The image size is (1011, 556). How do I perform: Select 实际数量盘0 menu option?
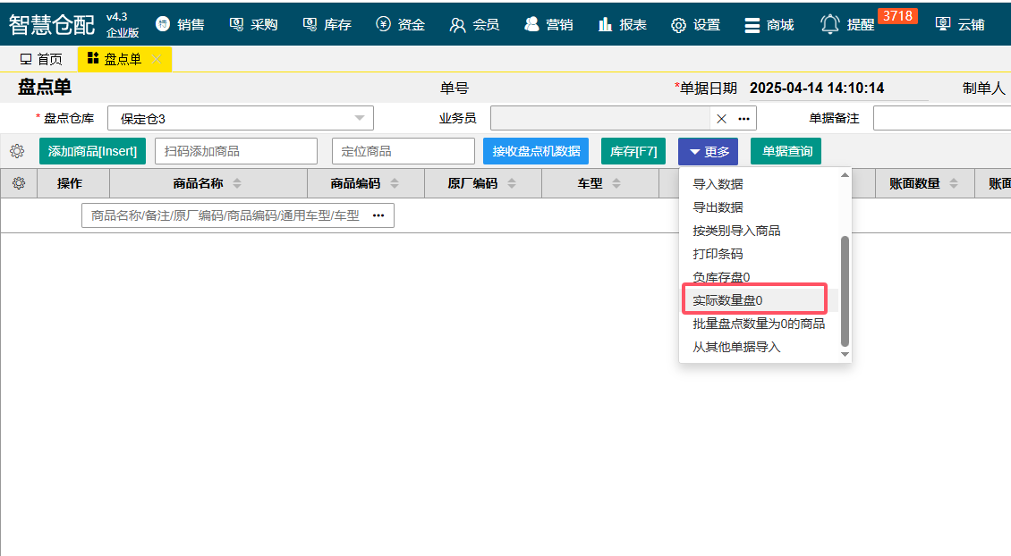pos(727,300)
